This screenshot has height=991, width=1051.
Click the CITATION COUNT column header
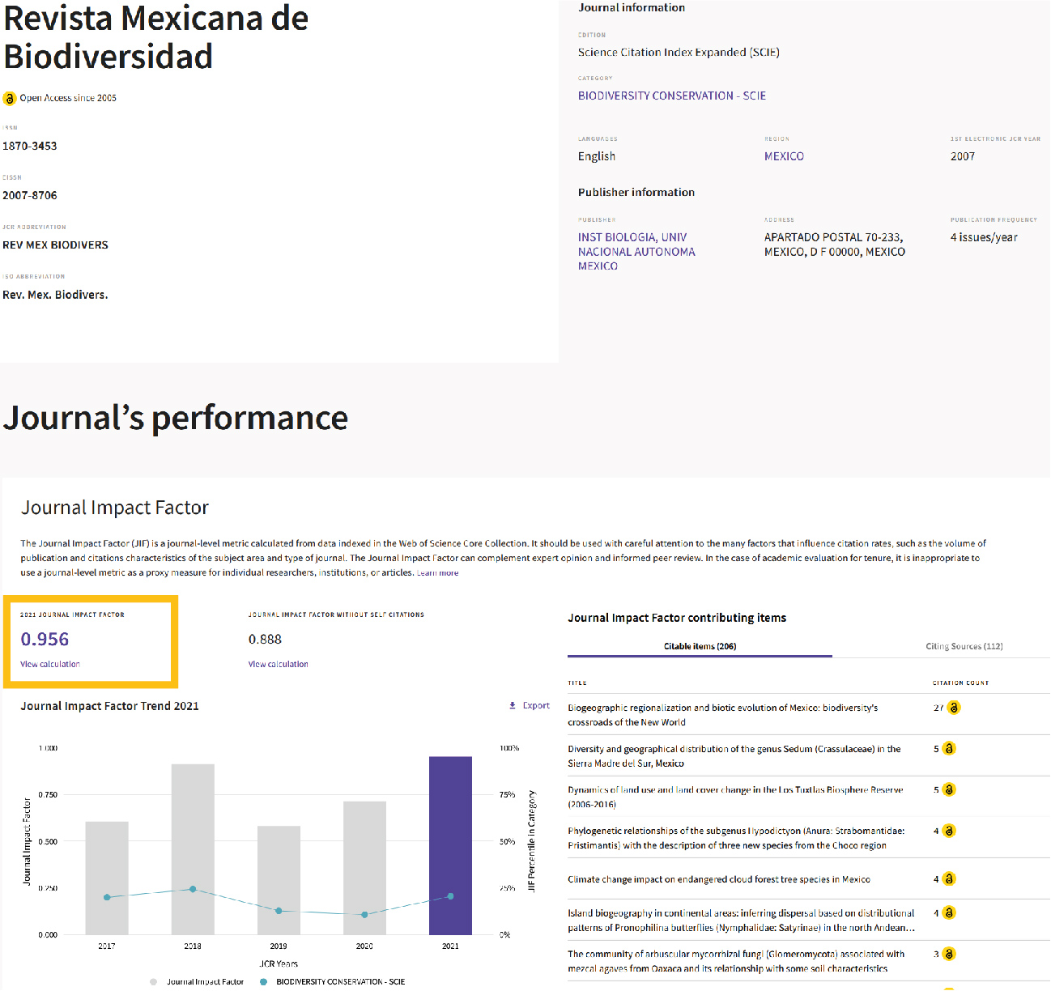961,683
